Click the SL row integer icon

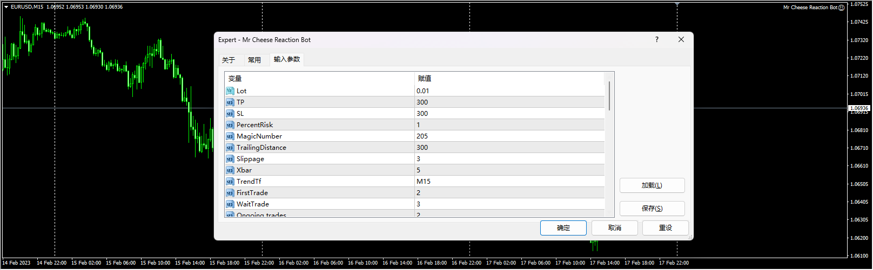(230, 114)
